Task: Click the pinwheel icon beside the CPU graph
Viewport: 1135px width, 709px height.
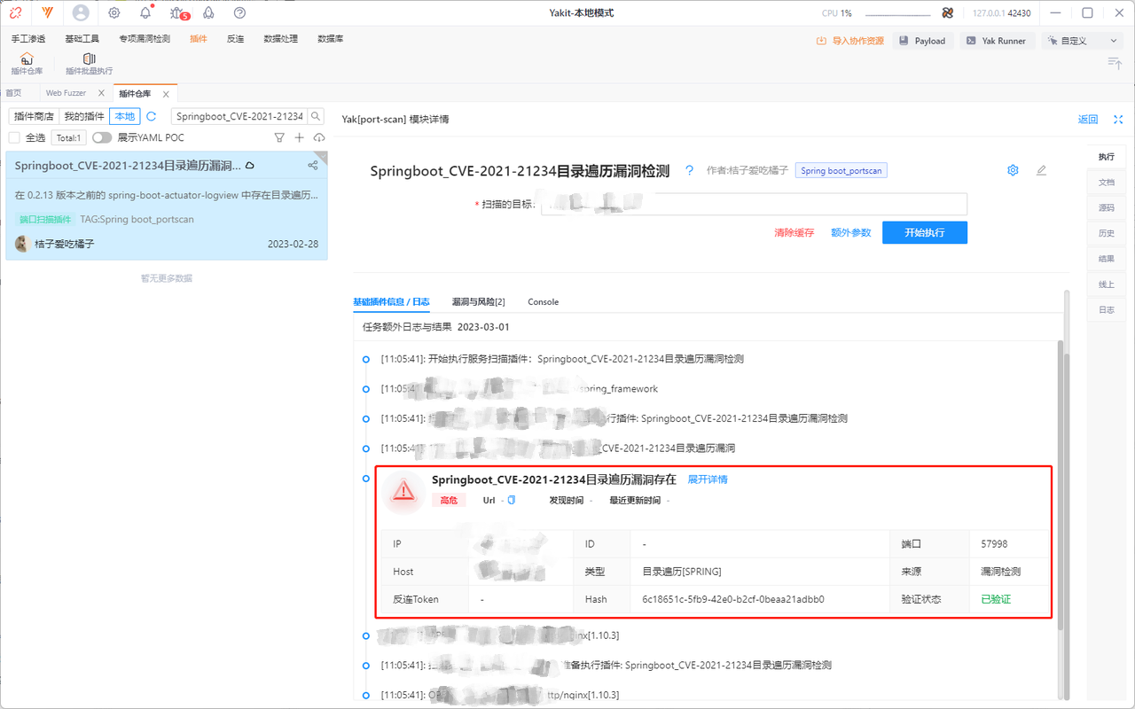Action: pyautogui.click(x=948, y=13)
